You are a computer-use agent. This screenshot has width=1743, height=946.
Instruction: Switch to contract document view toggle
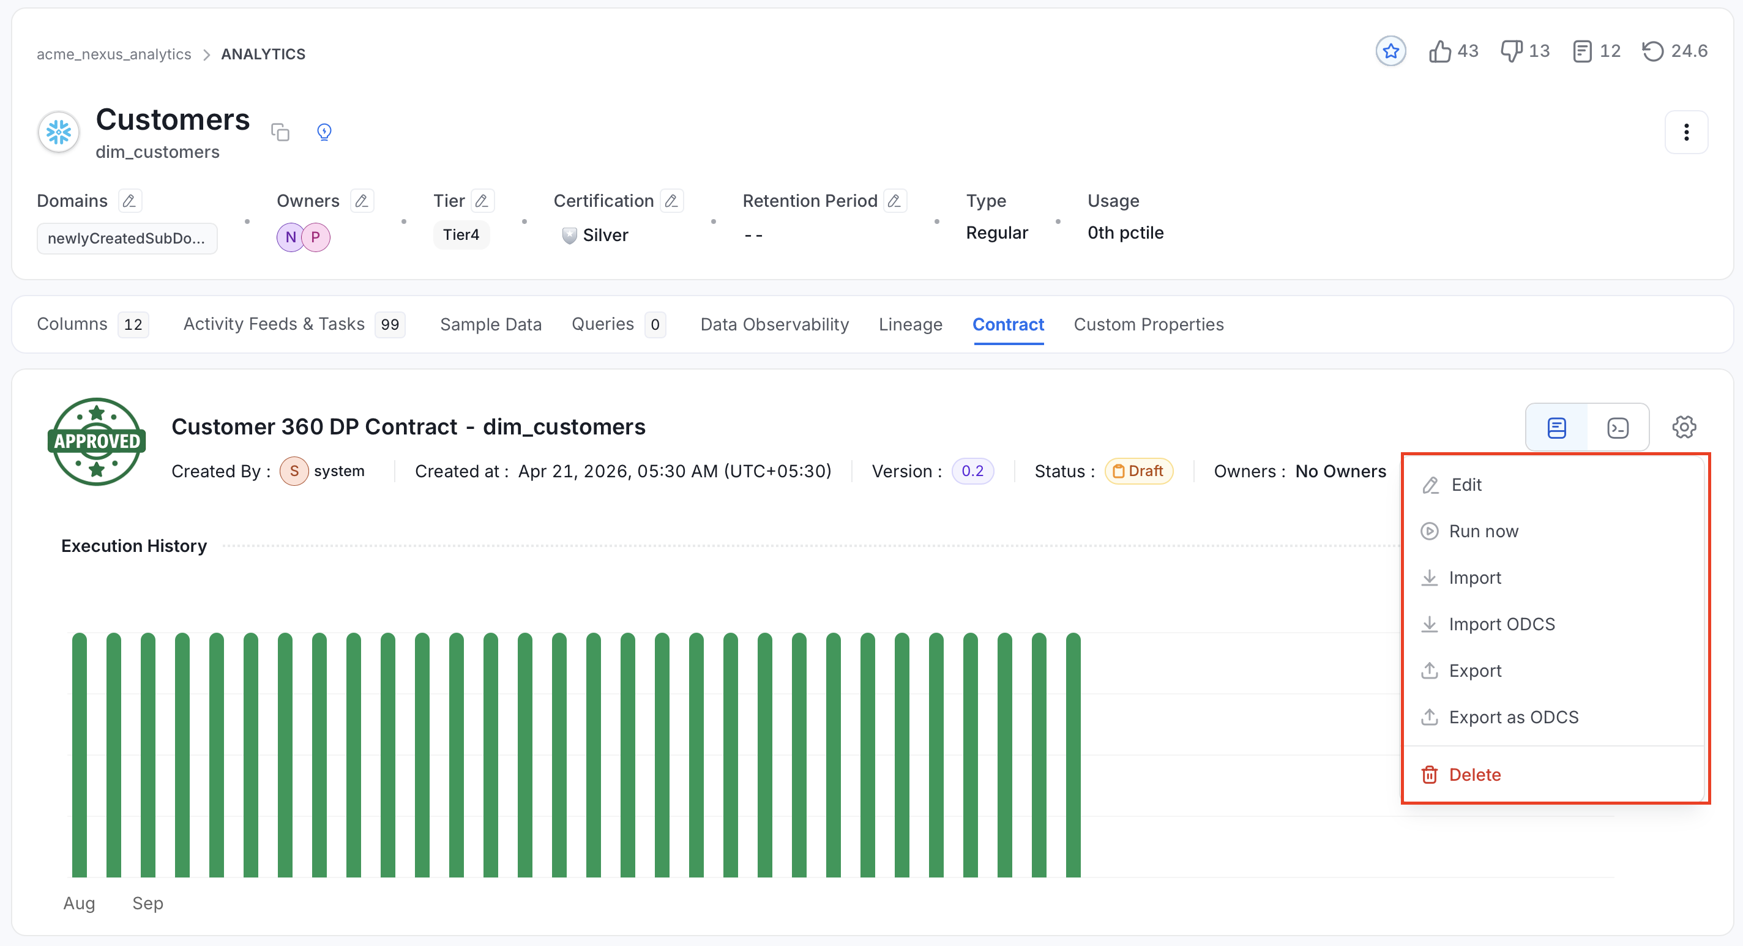click(x=1556, y=428)
